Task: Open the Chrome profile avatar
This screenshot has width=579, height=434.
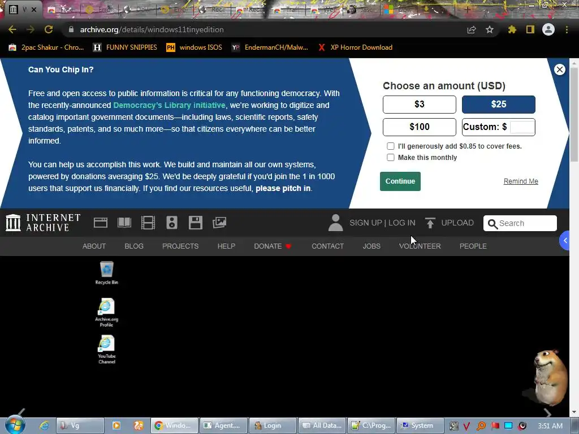Action: click(x=548, y=29)
